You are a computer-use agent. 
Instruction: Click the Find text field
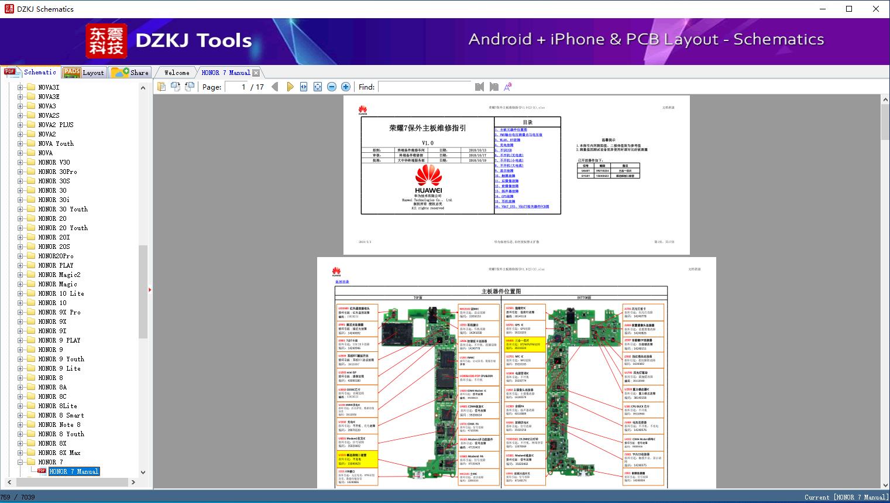point(425,87)
